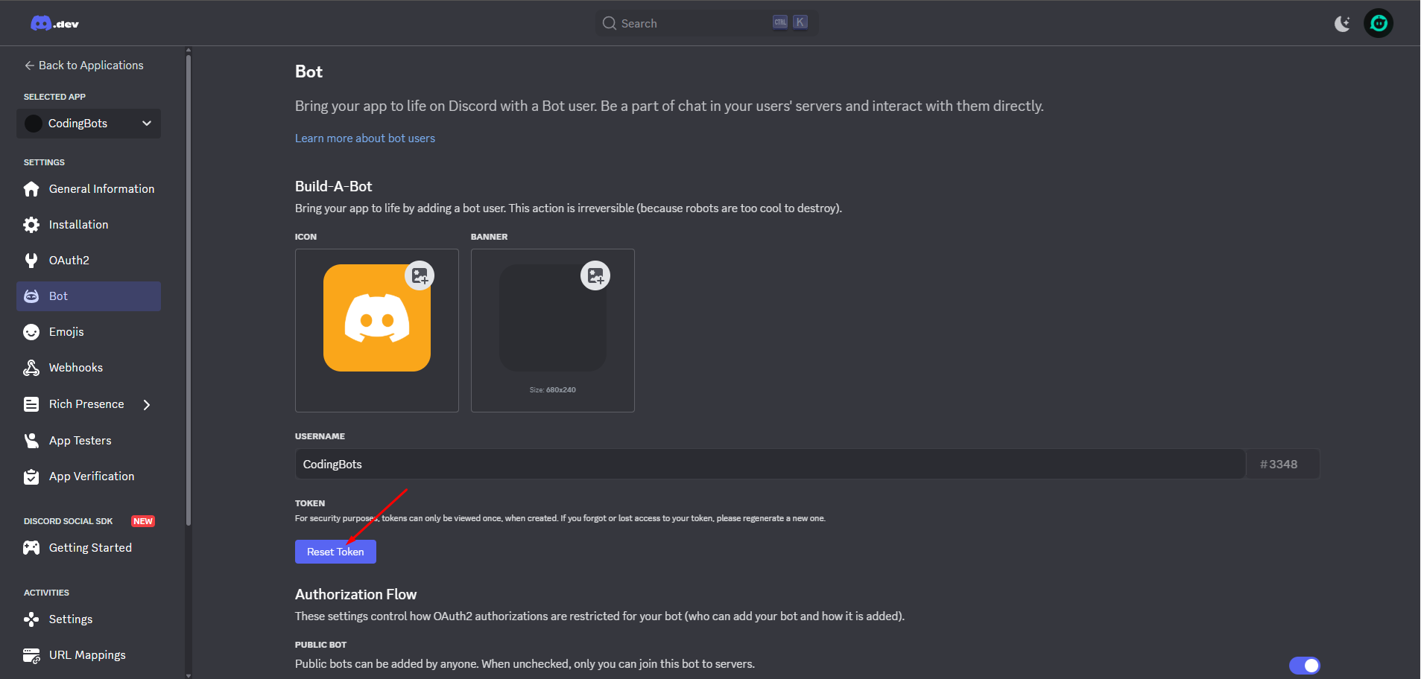This screenshot has width=1421, height=679.
Task: Open Learn more about bot users link
Action: point(365,138)
